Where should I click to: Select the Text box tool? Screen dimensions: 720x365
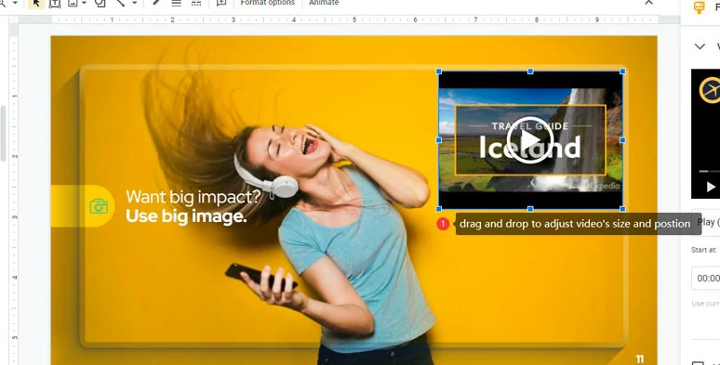coord(55,3)
